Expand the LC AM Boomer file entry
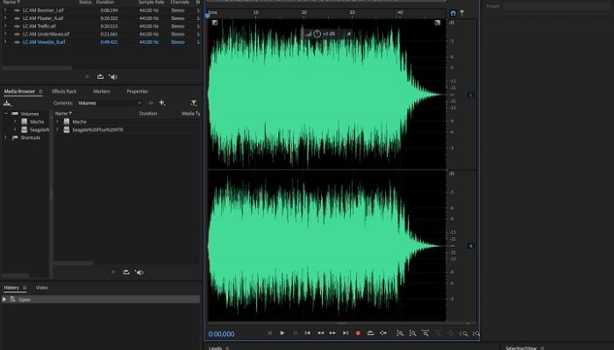The image size is (614, 350). (x=5, y=10)
